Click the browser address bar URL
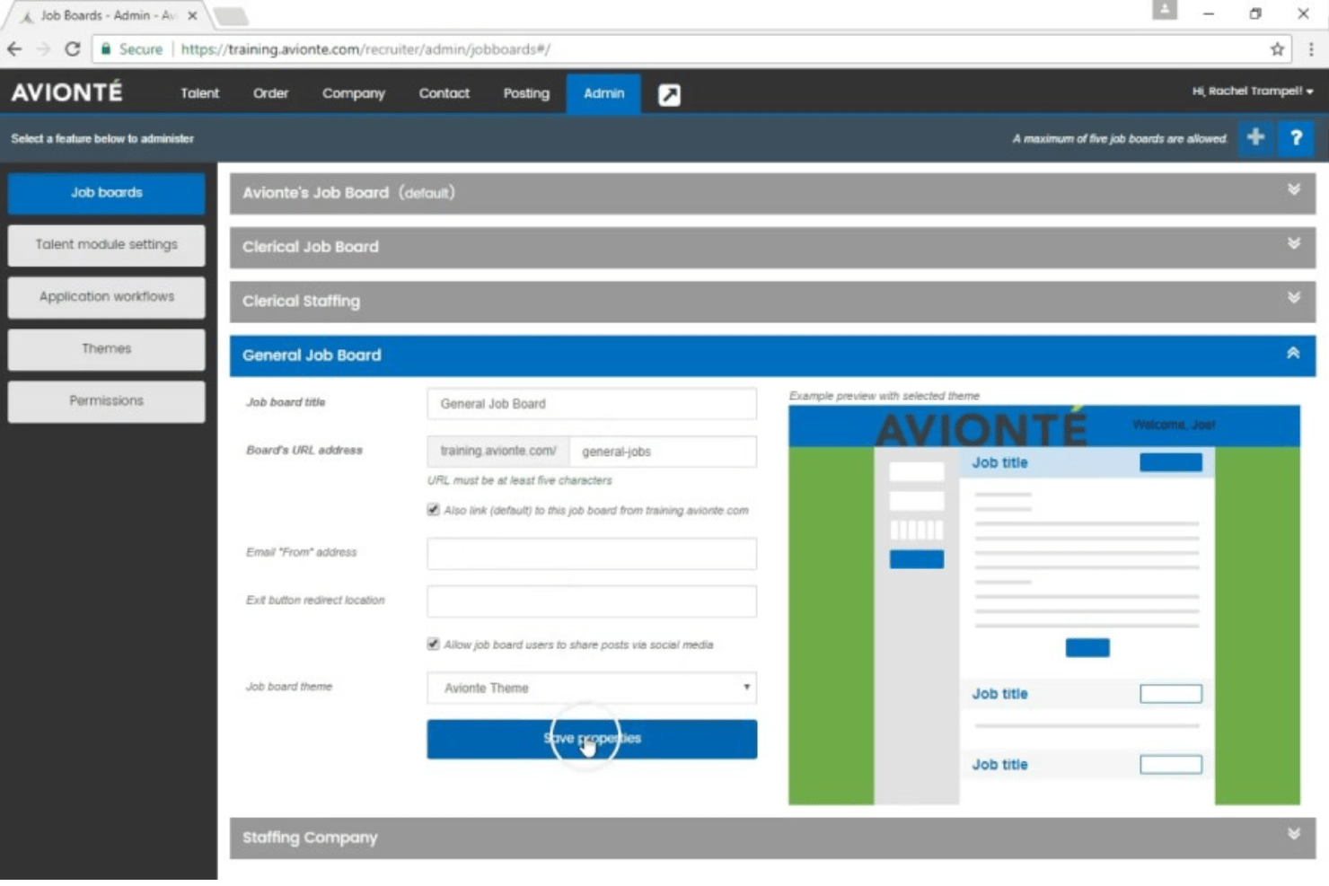The image size is (1329, 886). coord(365,49)
